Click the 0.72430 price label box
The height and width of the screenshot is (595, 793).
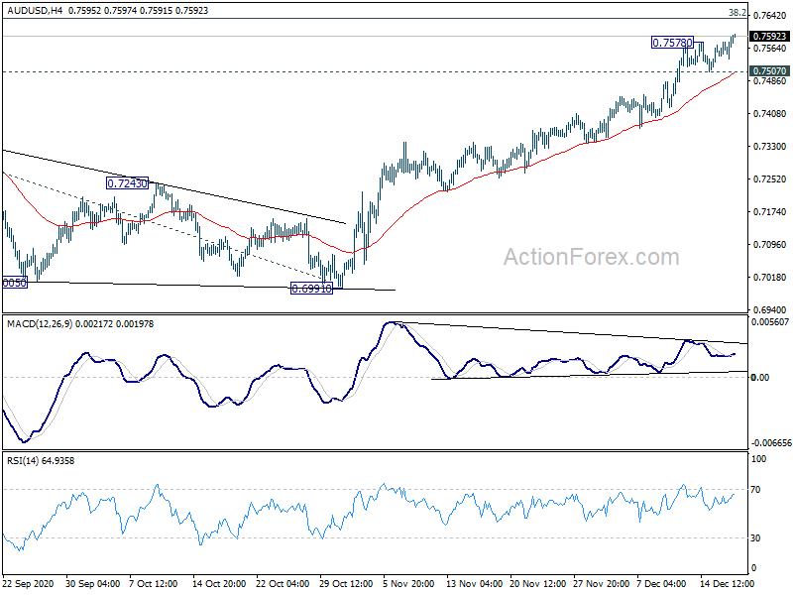click(128, 183)
